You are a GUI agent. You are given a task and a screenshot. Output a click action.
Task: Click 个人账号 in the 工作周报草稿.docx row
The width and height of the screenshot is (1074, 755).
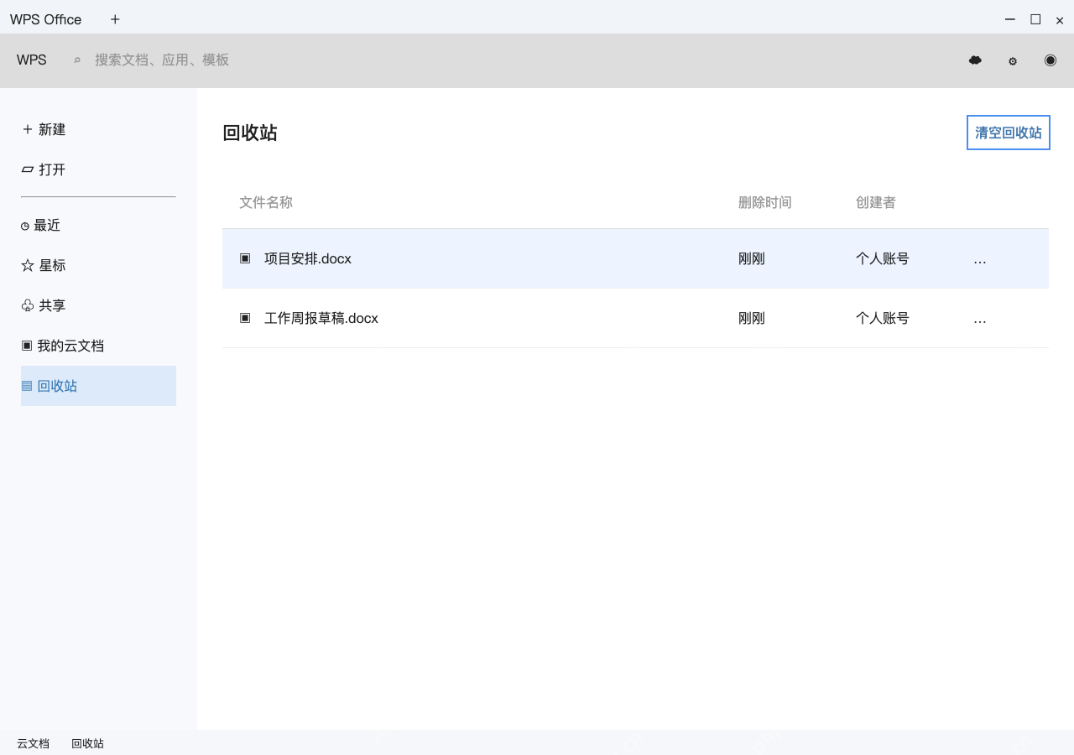coord(883,318)
